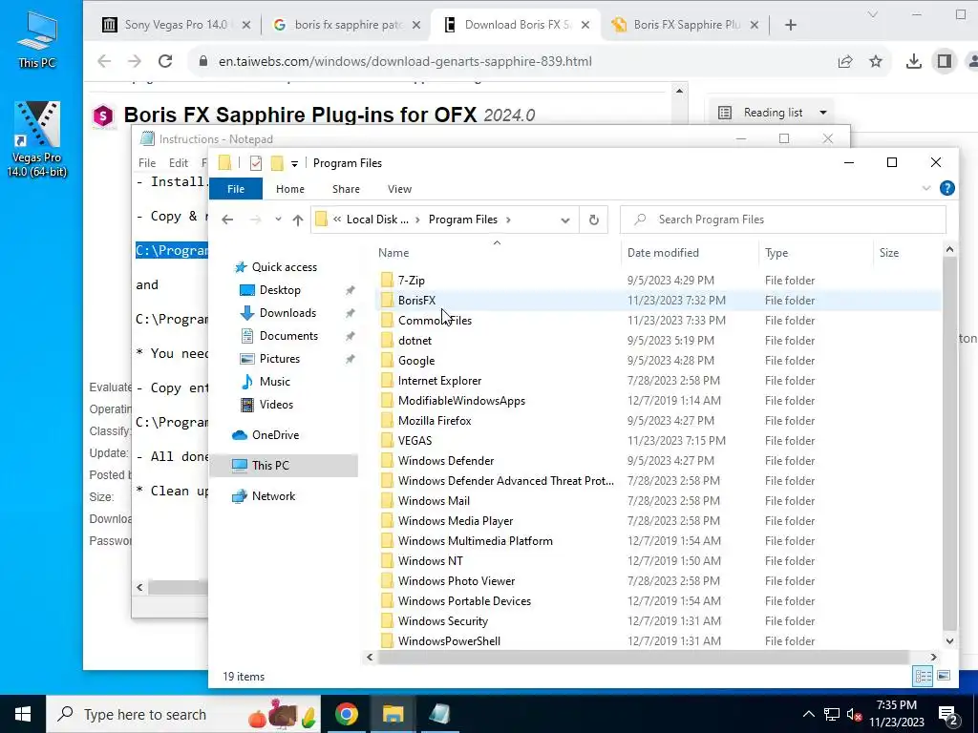Switch to the Home ribbon tab
The width and height of the screenshot is (978, 733).
(x=290, y=189)
